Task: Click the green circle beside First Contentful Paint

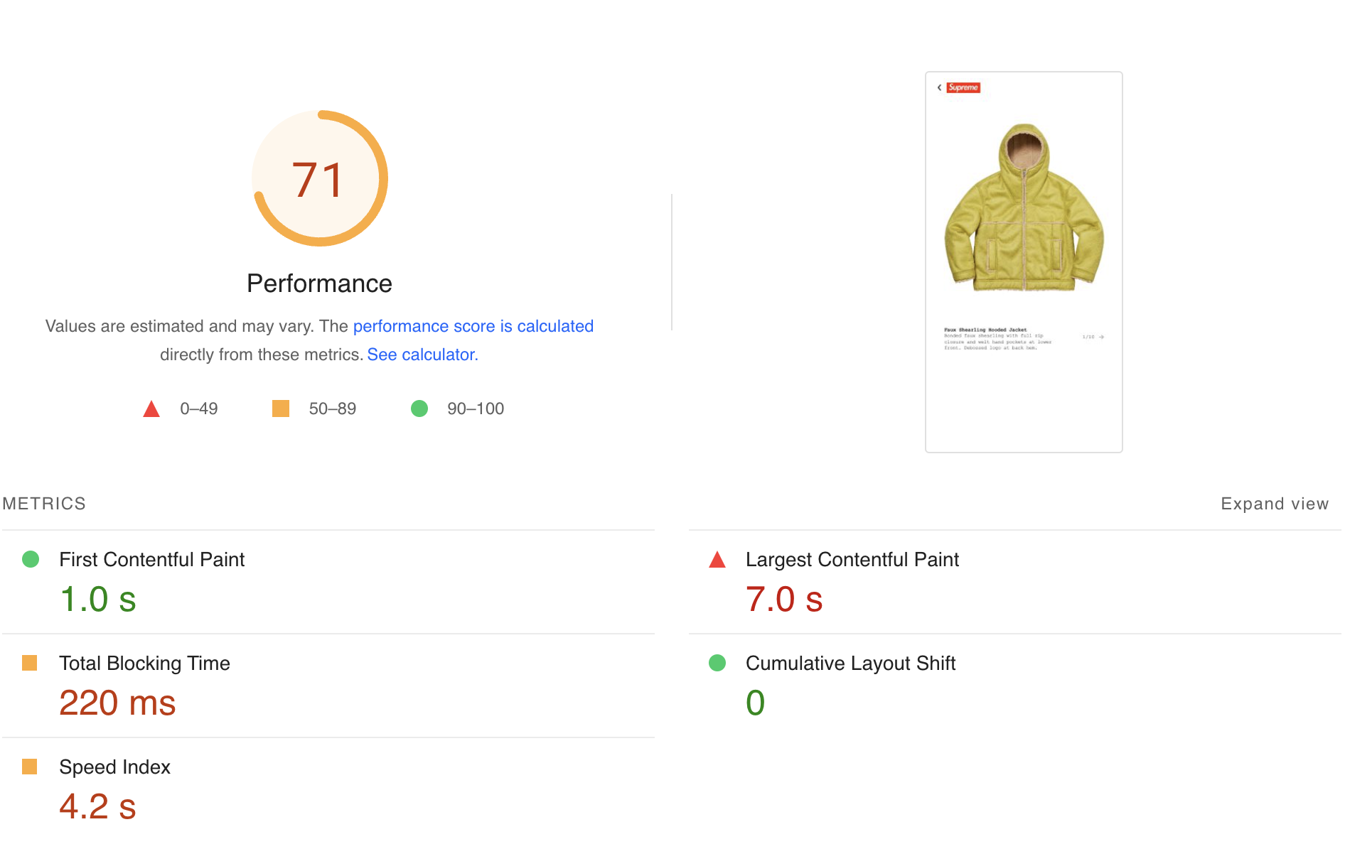Action: [x=31, y=559]
